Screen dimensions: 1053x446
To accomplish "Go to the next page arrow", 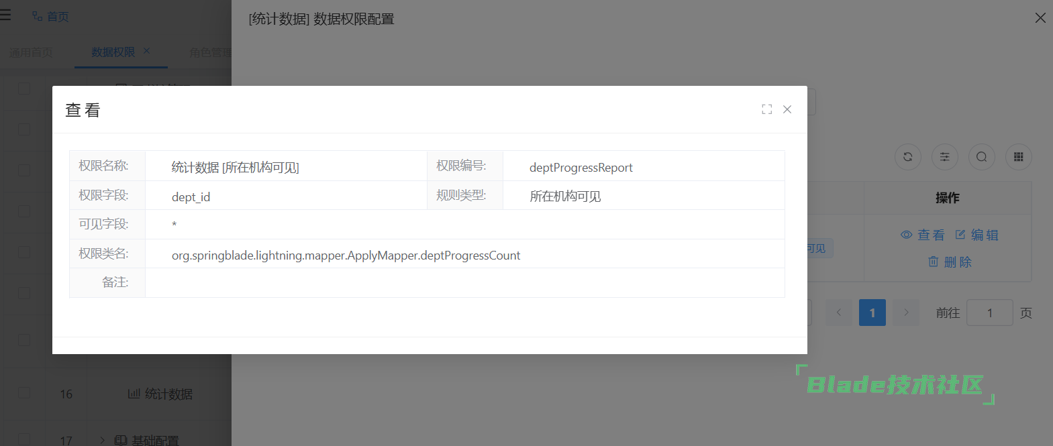I will pos(906,313).
